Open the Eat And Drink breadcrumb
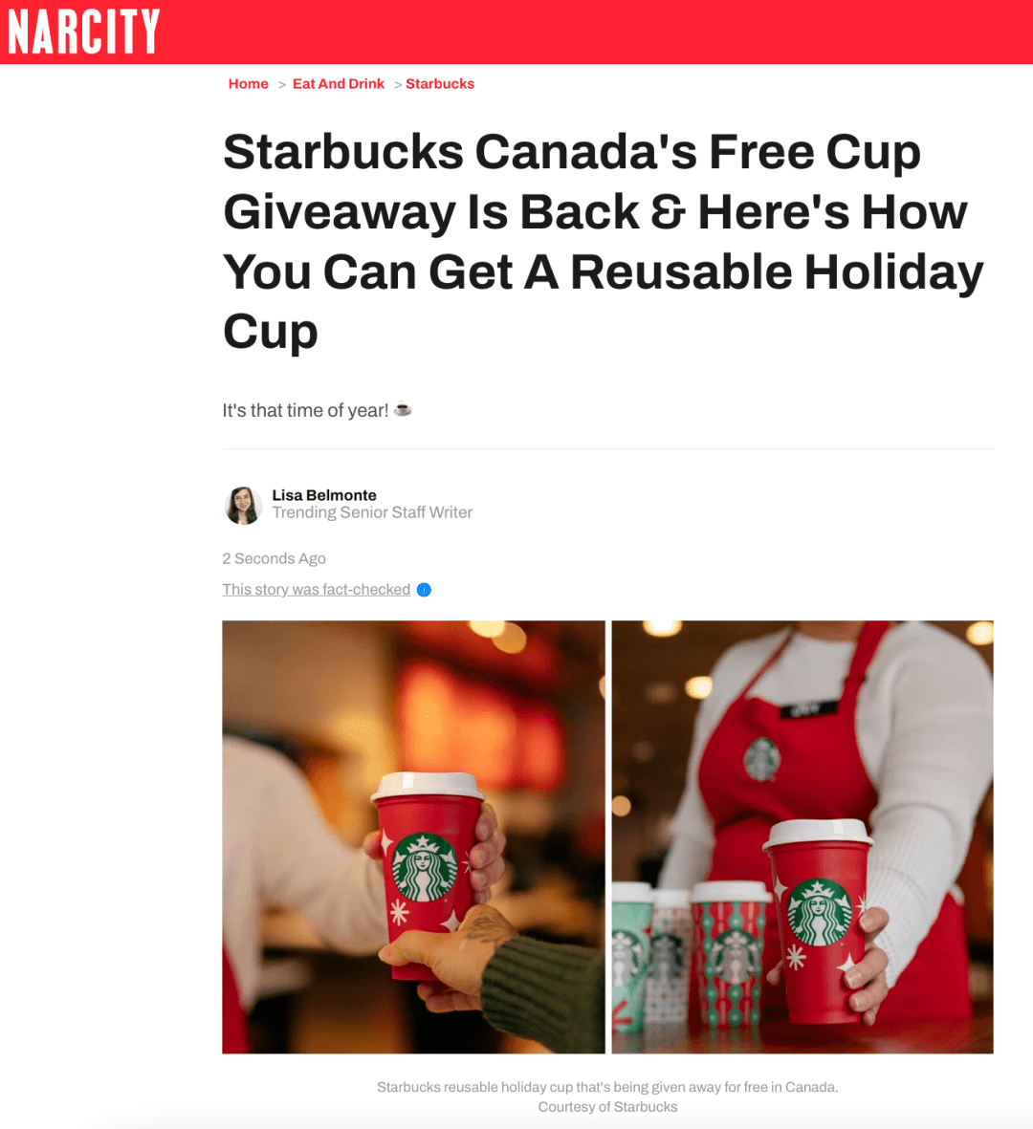The width and height of the screenshot is (1033, 1129). pos(339,83)
